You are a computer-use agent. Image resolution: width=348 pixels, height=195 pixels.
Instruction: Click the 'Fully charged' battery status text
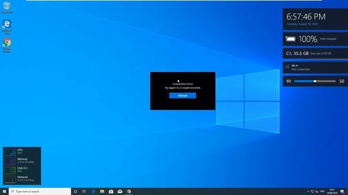[x=328, y=39]
